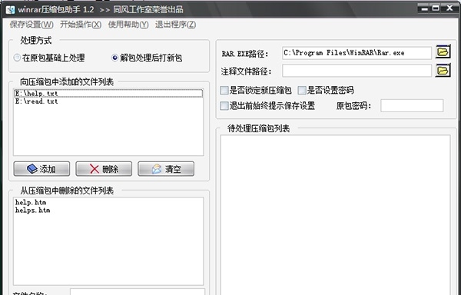The width and height of the screenshot is (461, 295).
Task: Click the app icon in the title bar
Action: click(11, 10)
